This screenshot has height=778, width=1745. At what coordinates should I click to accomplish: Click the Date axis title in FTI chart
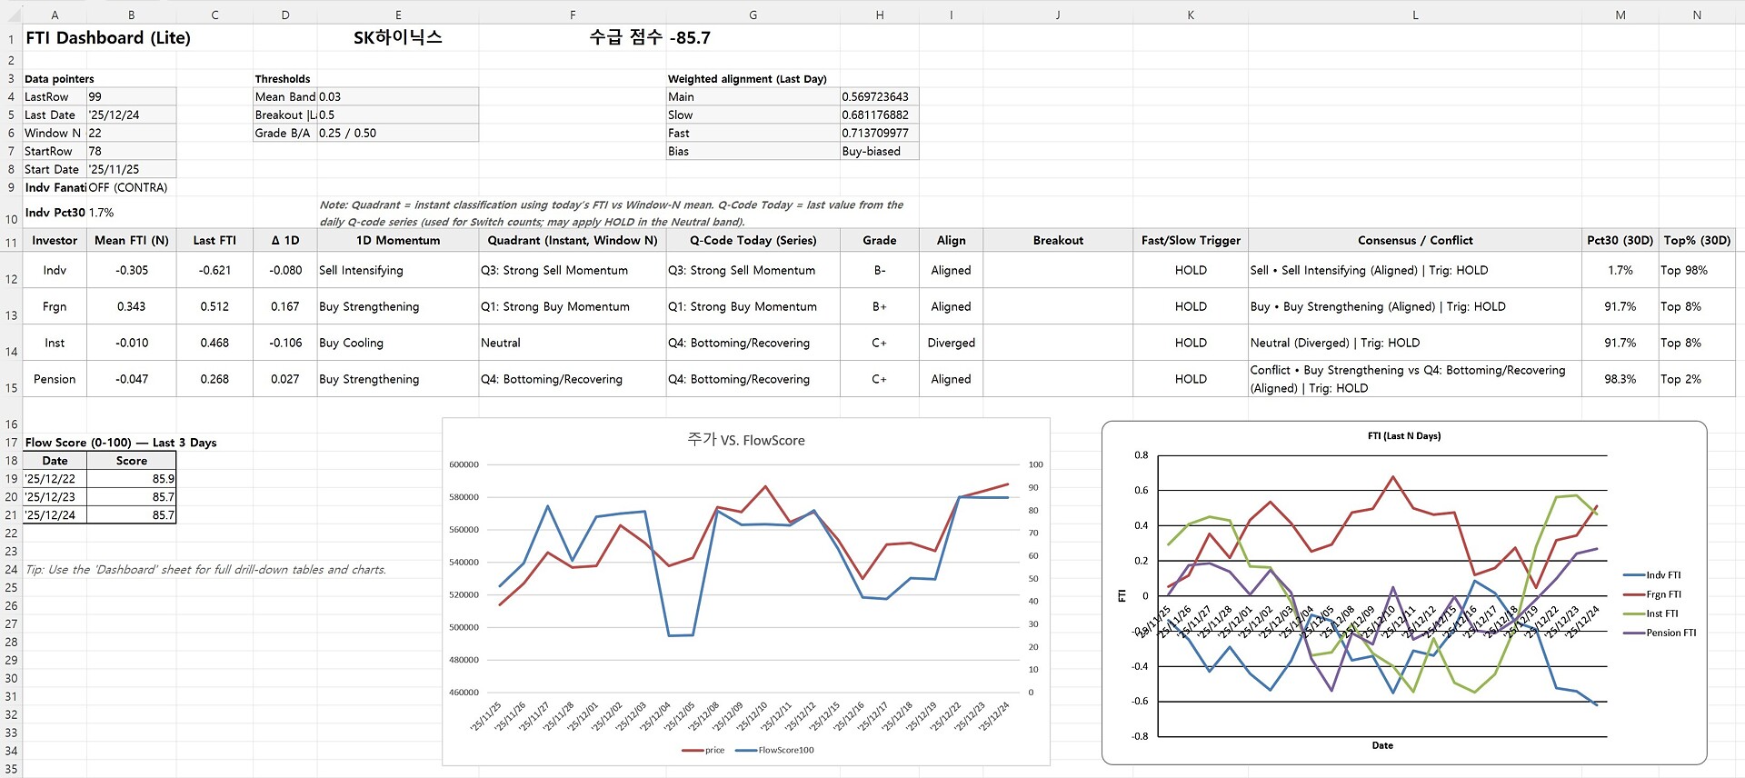point(1381,746)
